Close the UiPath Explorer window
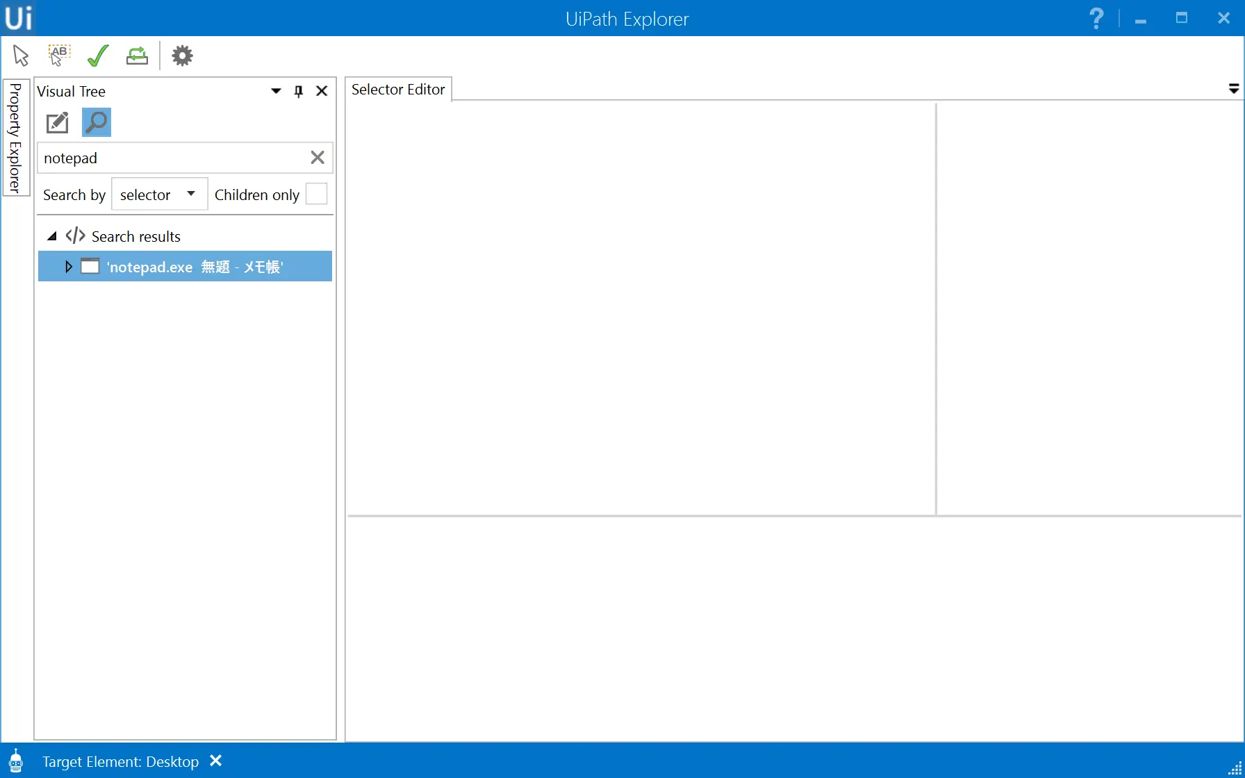1245x778 pixels. pyautogui.click(x=1224, y=18)
